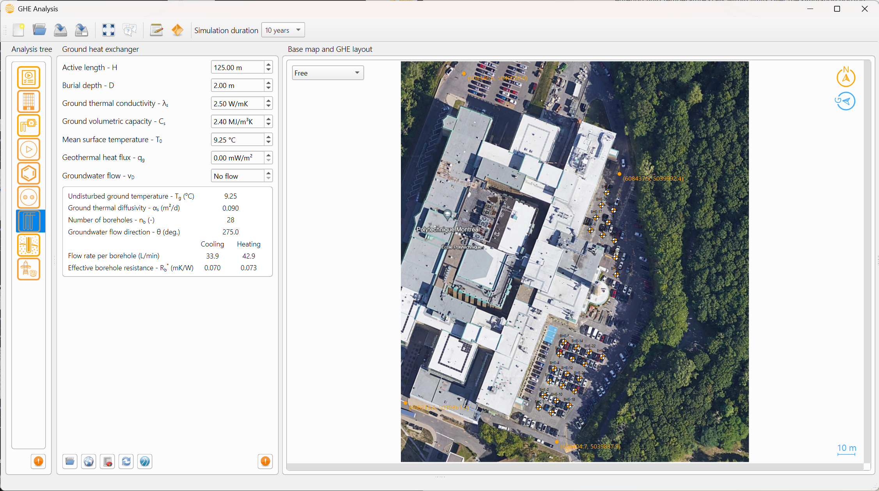Click the Geothermal heat flux field
This screenshot has width=879, height=491.
click(237, 158)
